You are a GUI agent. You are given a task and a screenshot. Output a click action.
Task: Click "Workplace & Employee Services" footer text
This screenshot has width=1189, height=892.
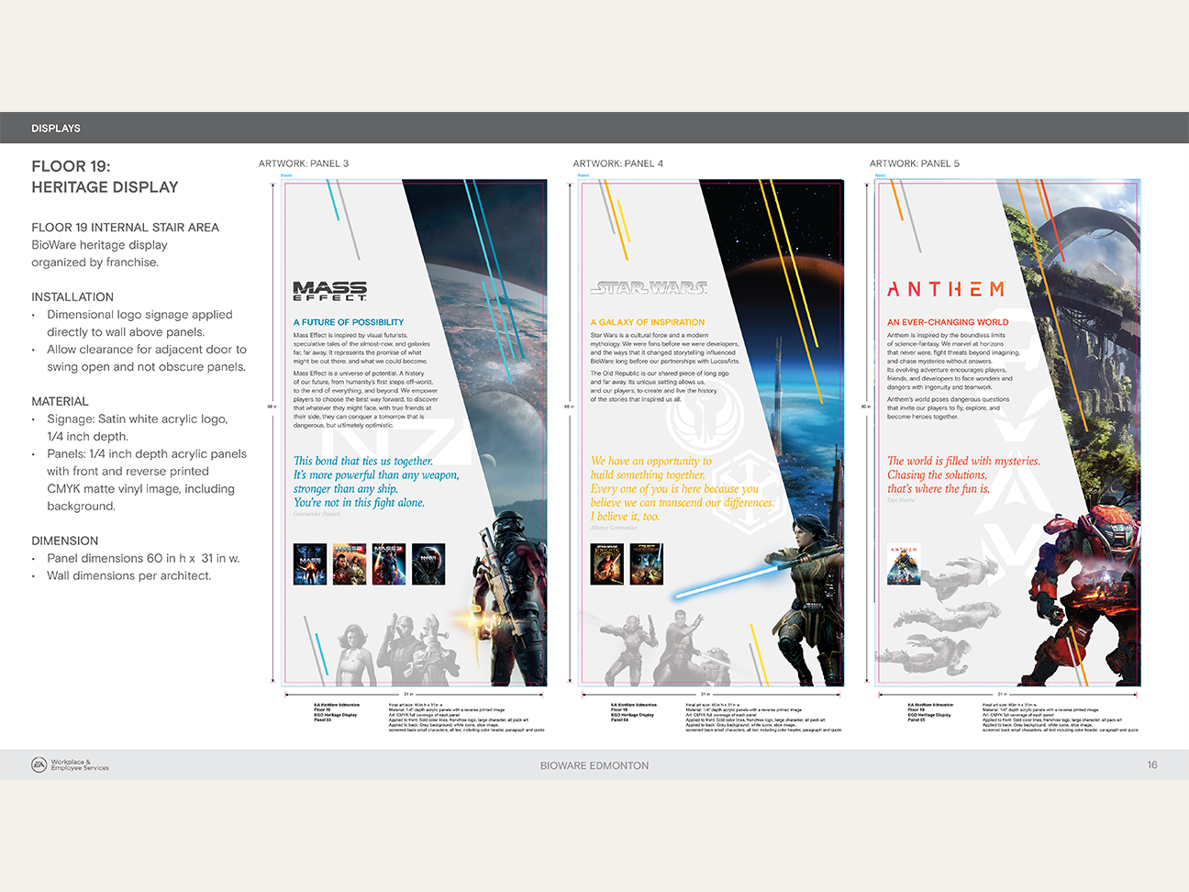(80, 765)
